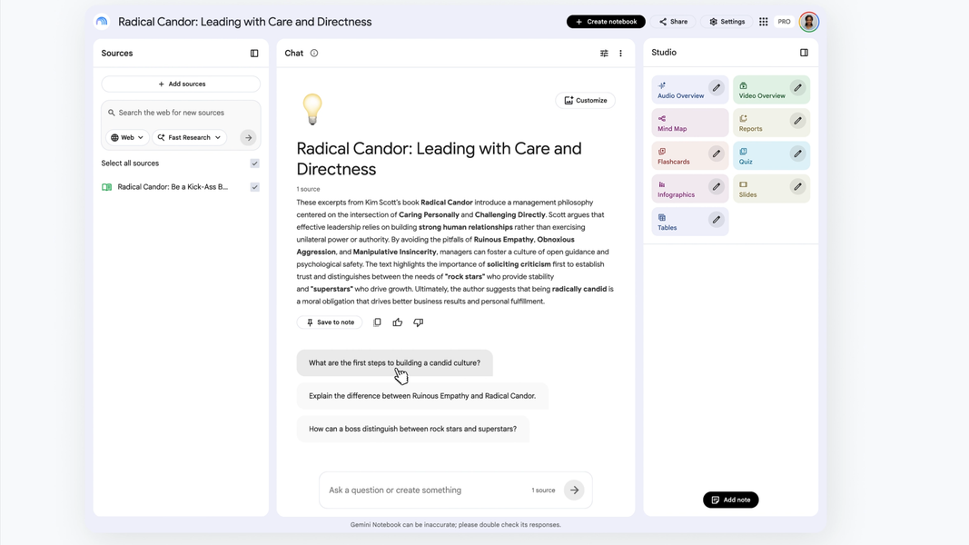
Task: Edit Reports pencil icon
Action: (798, 121)
